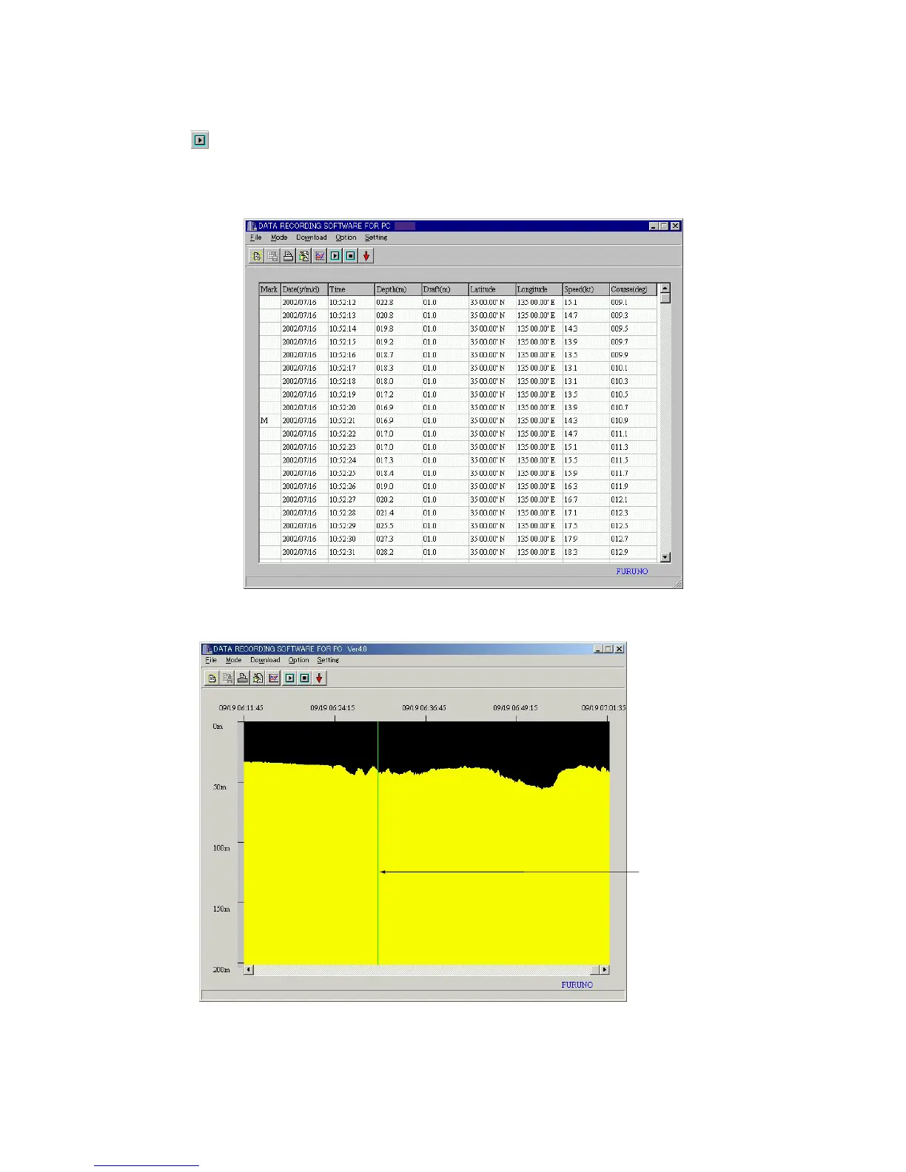Open Download menu in Ver4.0 graph window
This screenshot has height=1172, width=906.
click(x=265, y=660)
